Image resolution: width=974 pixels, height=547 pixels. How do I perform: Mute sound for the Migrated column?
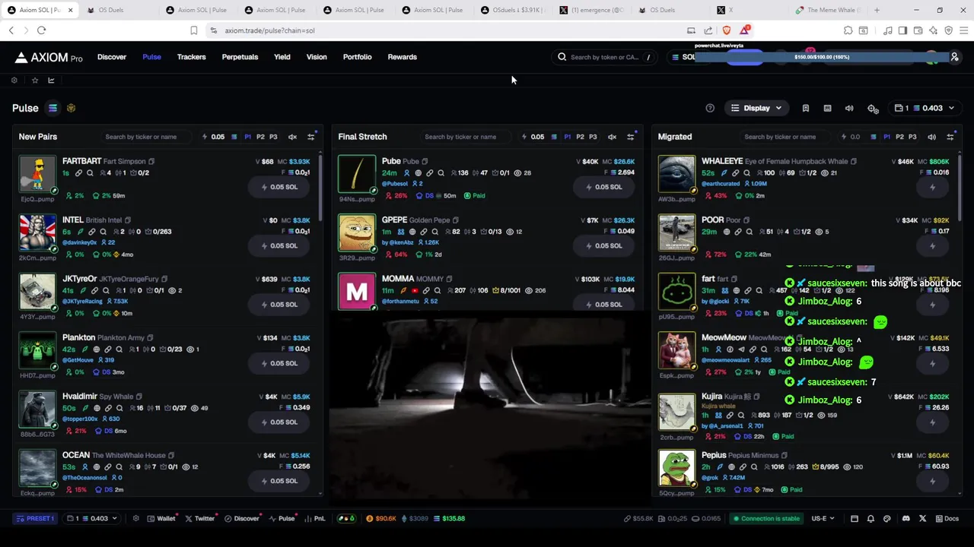pyautogui.click(x=931, y=137)
